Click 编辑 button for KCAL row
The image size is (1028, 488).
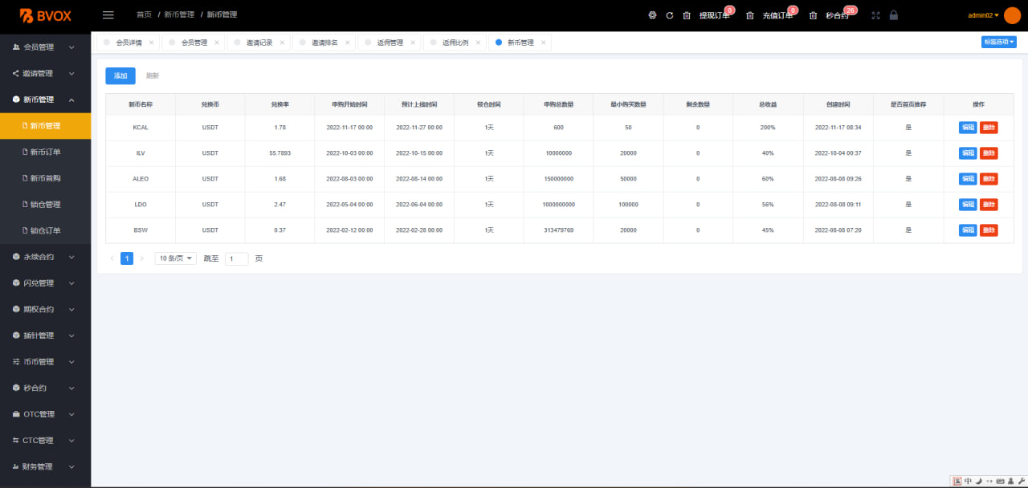968,127
